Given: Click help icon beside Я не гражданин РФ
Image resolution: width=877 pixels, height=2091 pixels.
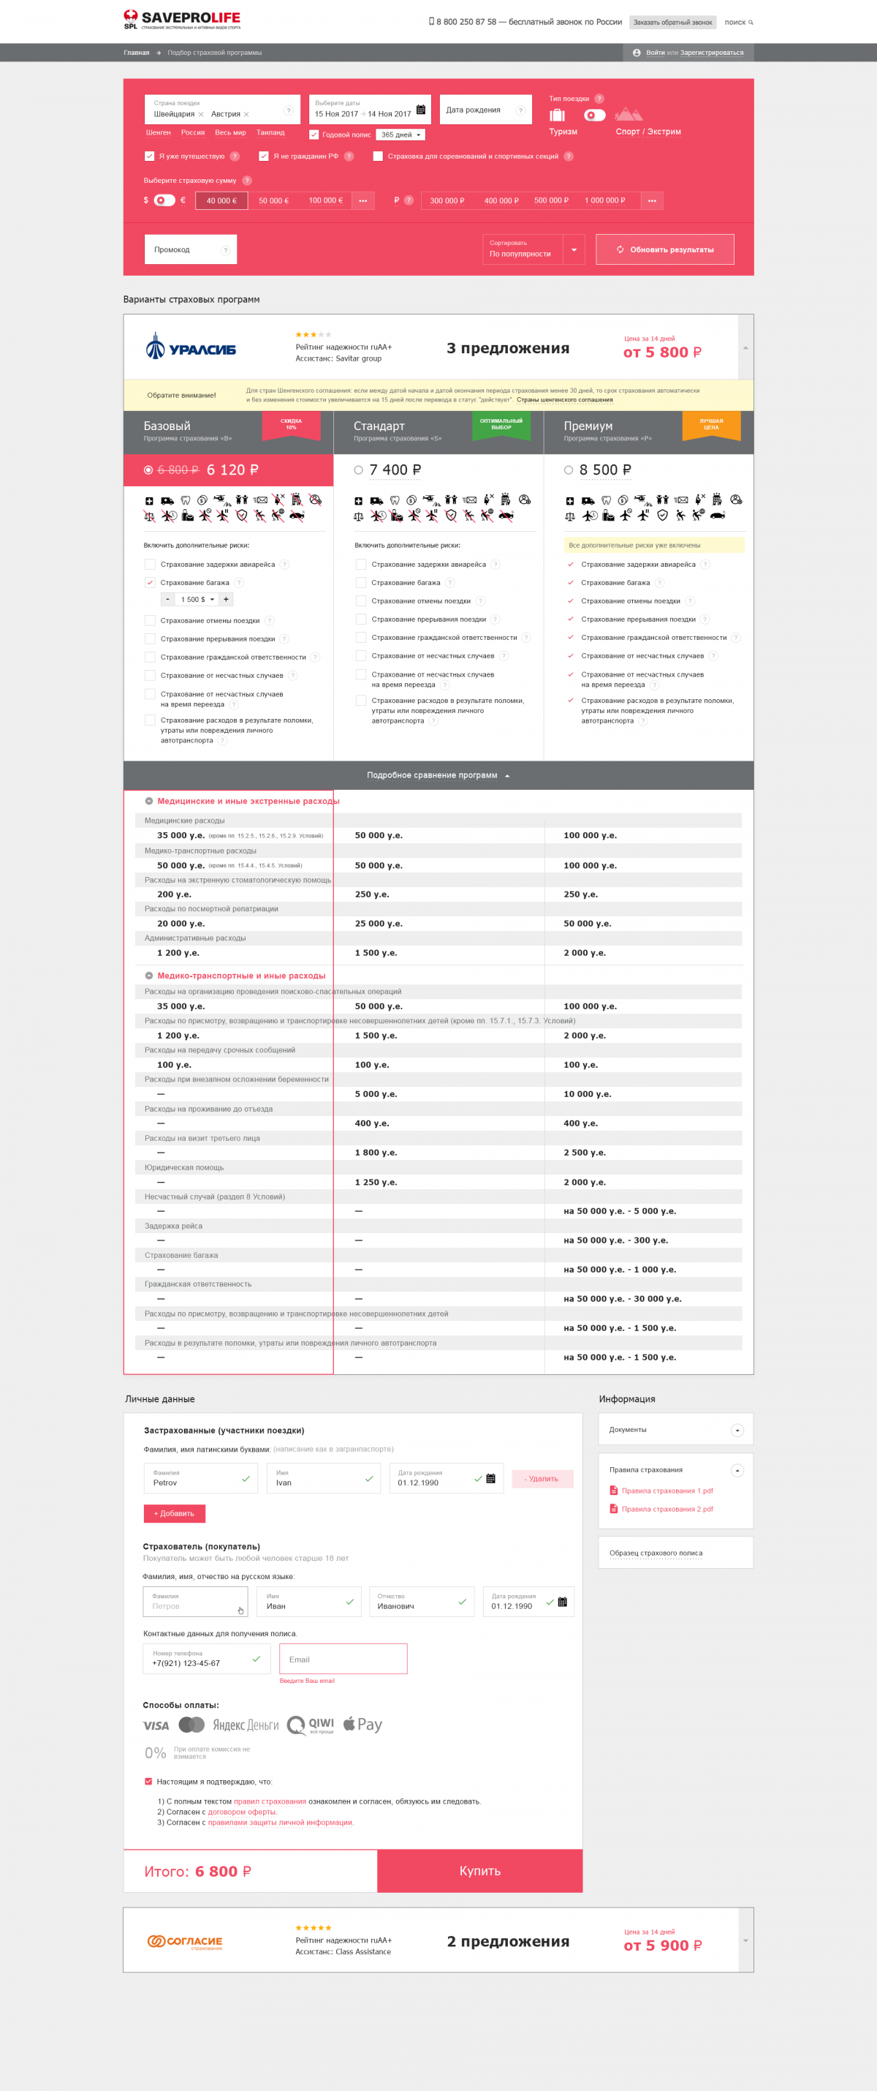Looking at the screenshot, I should 349,156.
